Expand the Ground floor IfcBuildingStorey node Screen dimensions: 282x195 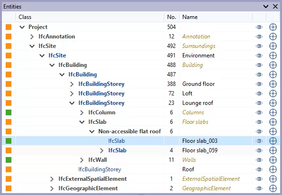point(72,84)
